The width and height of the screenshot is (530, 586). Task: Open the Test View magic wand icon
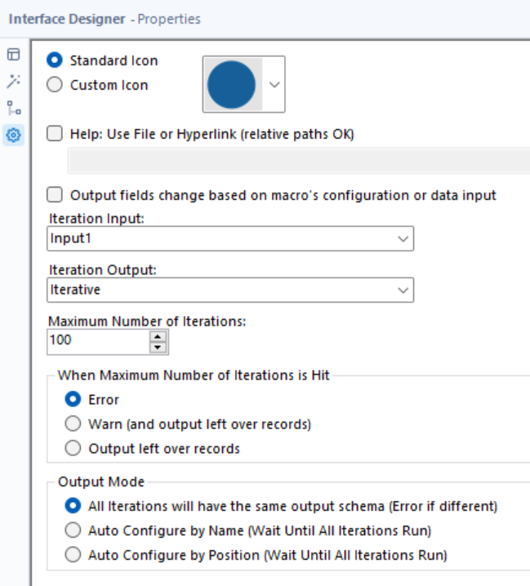point(13,81)
